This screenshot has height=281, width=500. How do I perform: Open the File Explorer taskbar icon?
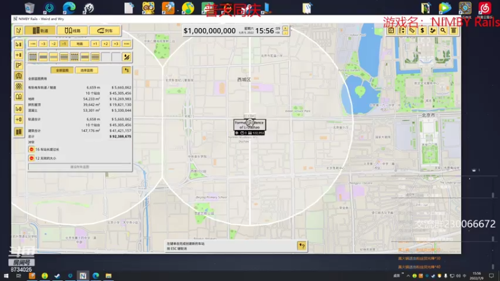tap(108, 275)
